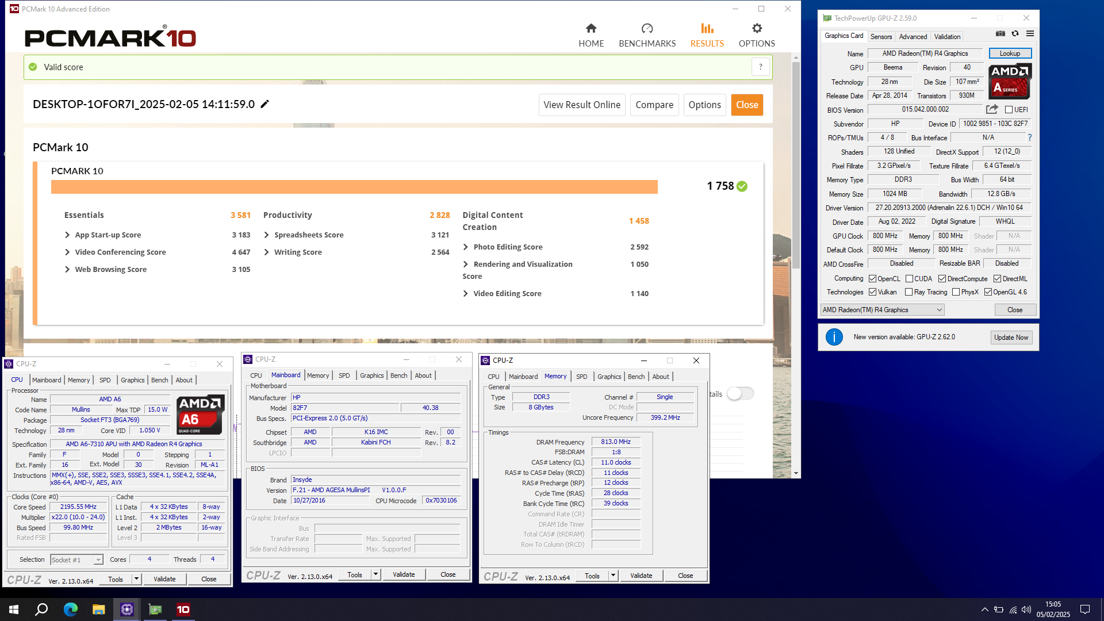Click AMD A6 logo in CPU-Z
The height and width of the screenshot is (621, 1104).
point(200,415)
